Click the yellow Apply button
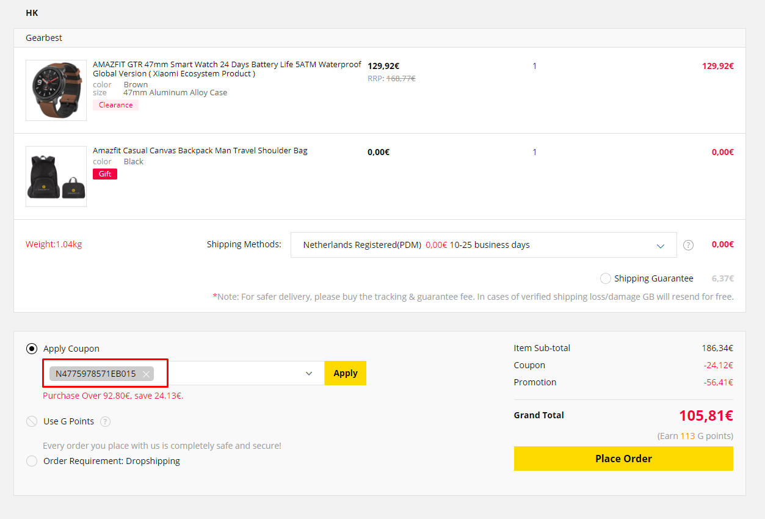The image size is (765, 519). pos(346,373)
